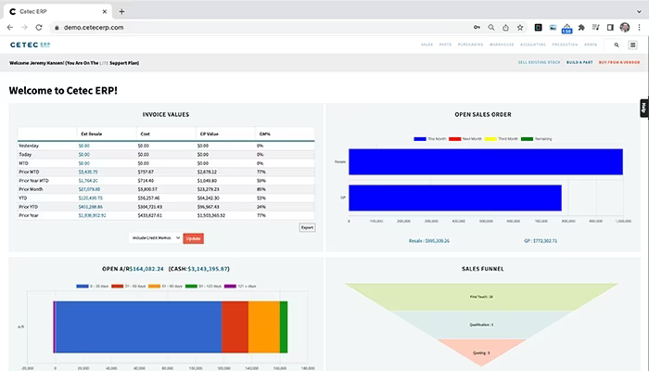Click the Export button
Screen dimensions: 649x371
(307, 227)
